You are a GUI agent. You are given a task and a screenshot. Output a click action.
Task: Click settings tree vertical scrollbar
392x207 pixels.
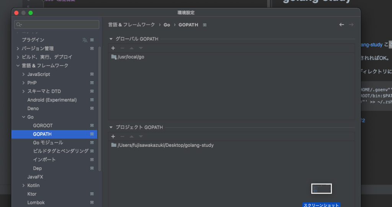pyautogui.click(x=100, y=109)
